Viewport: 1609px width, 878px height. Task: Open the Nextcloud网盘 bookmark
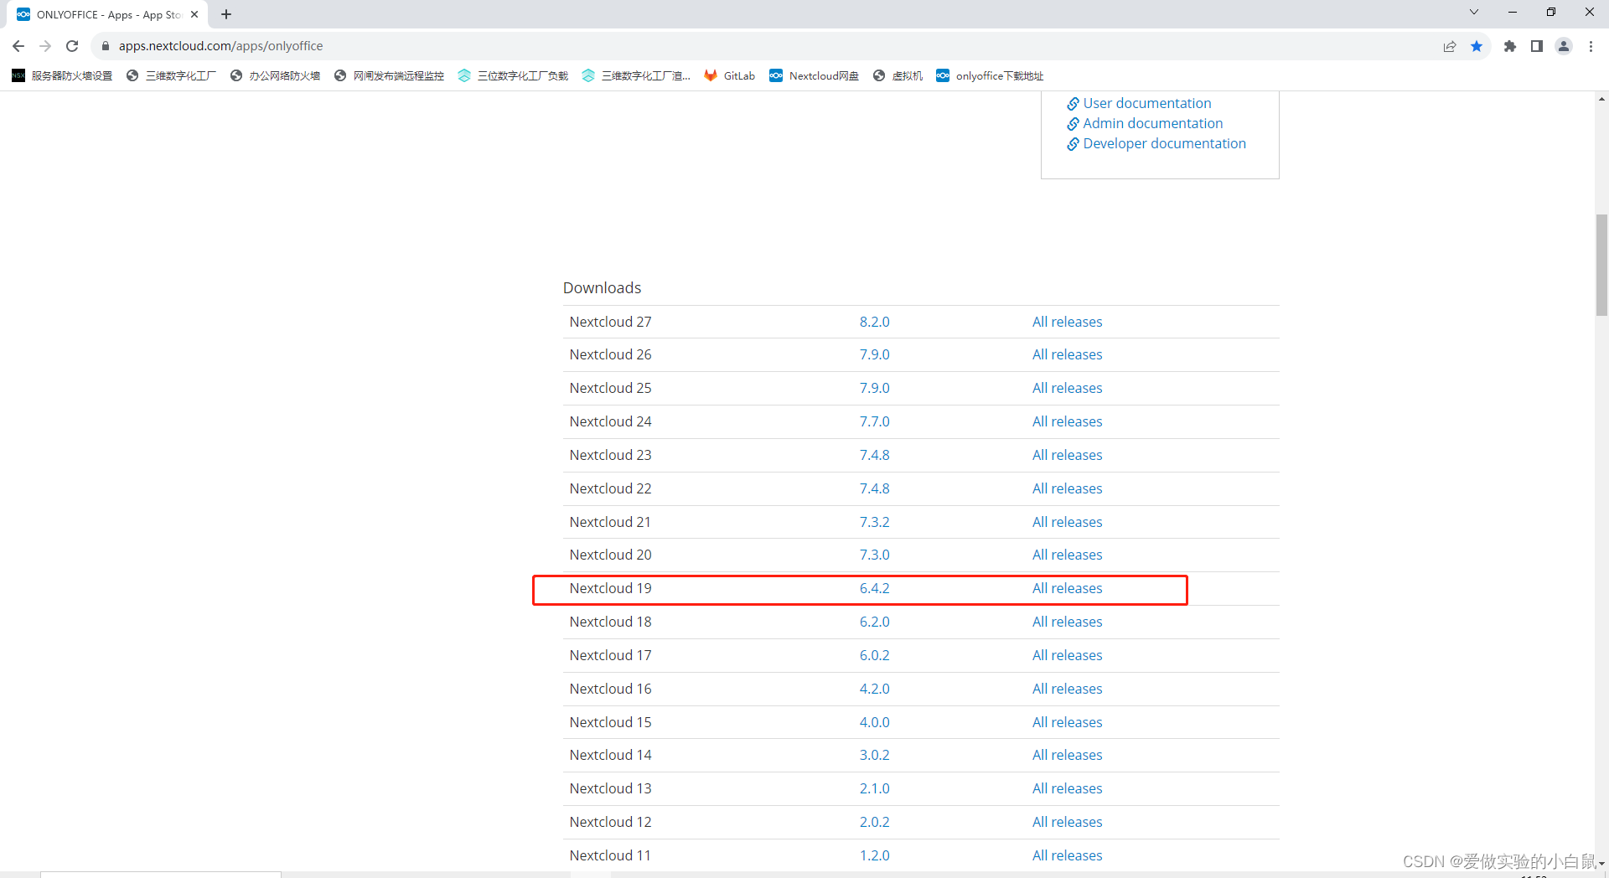[815, 75]
